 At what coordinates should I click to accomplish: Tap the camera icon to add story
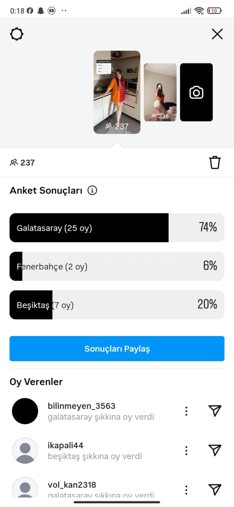tap(196, 92)
